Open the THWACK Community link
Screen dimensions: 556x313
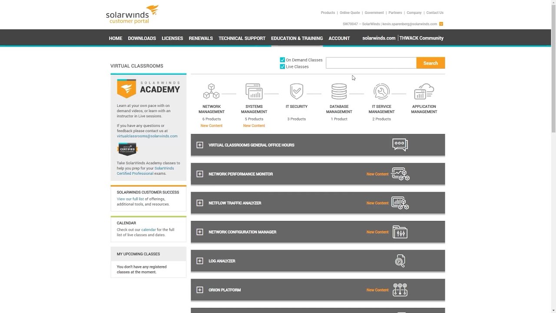coord(421,38)
